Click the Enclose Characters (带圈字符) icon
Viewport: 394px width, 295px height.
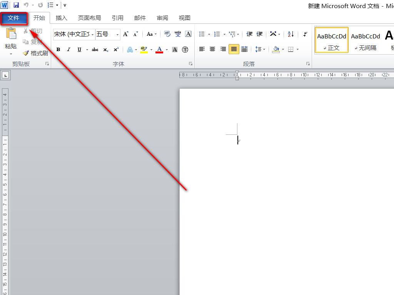(x=185, y=50)
